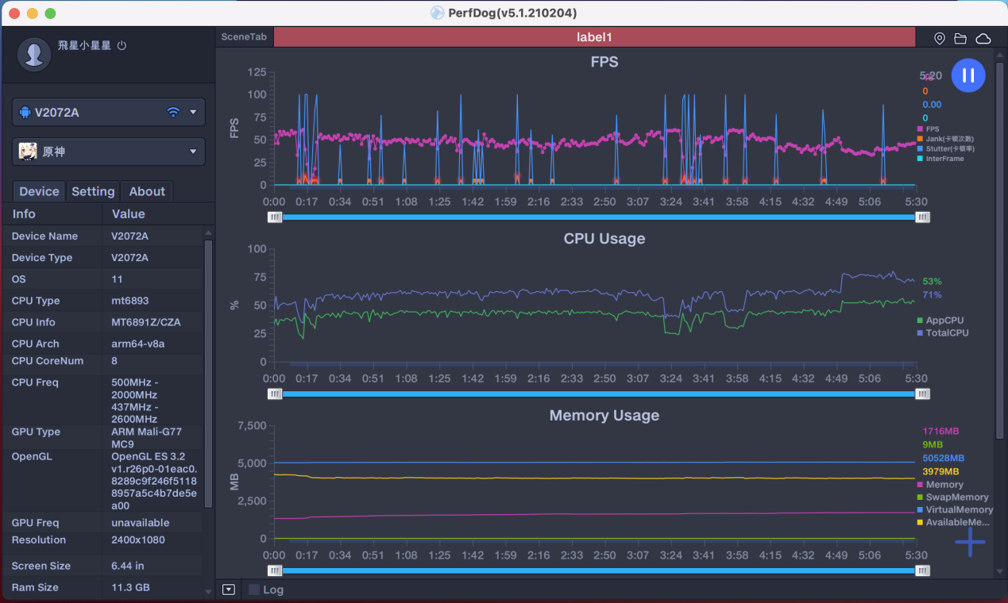Pause the recording with the blue button
Image resolution: width=1008 pixels, height=603 pixels.
[968, 75]
